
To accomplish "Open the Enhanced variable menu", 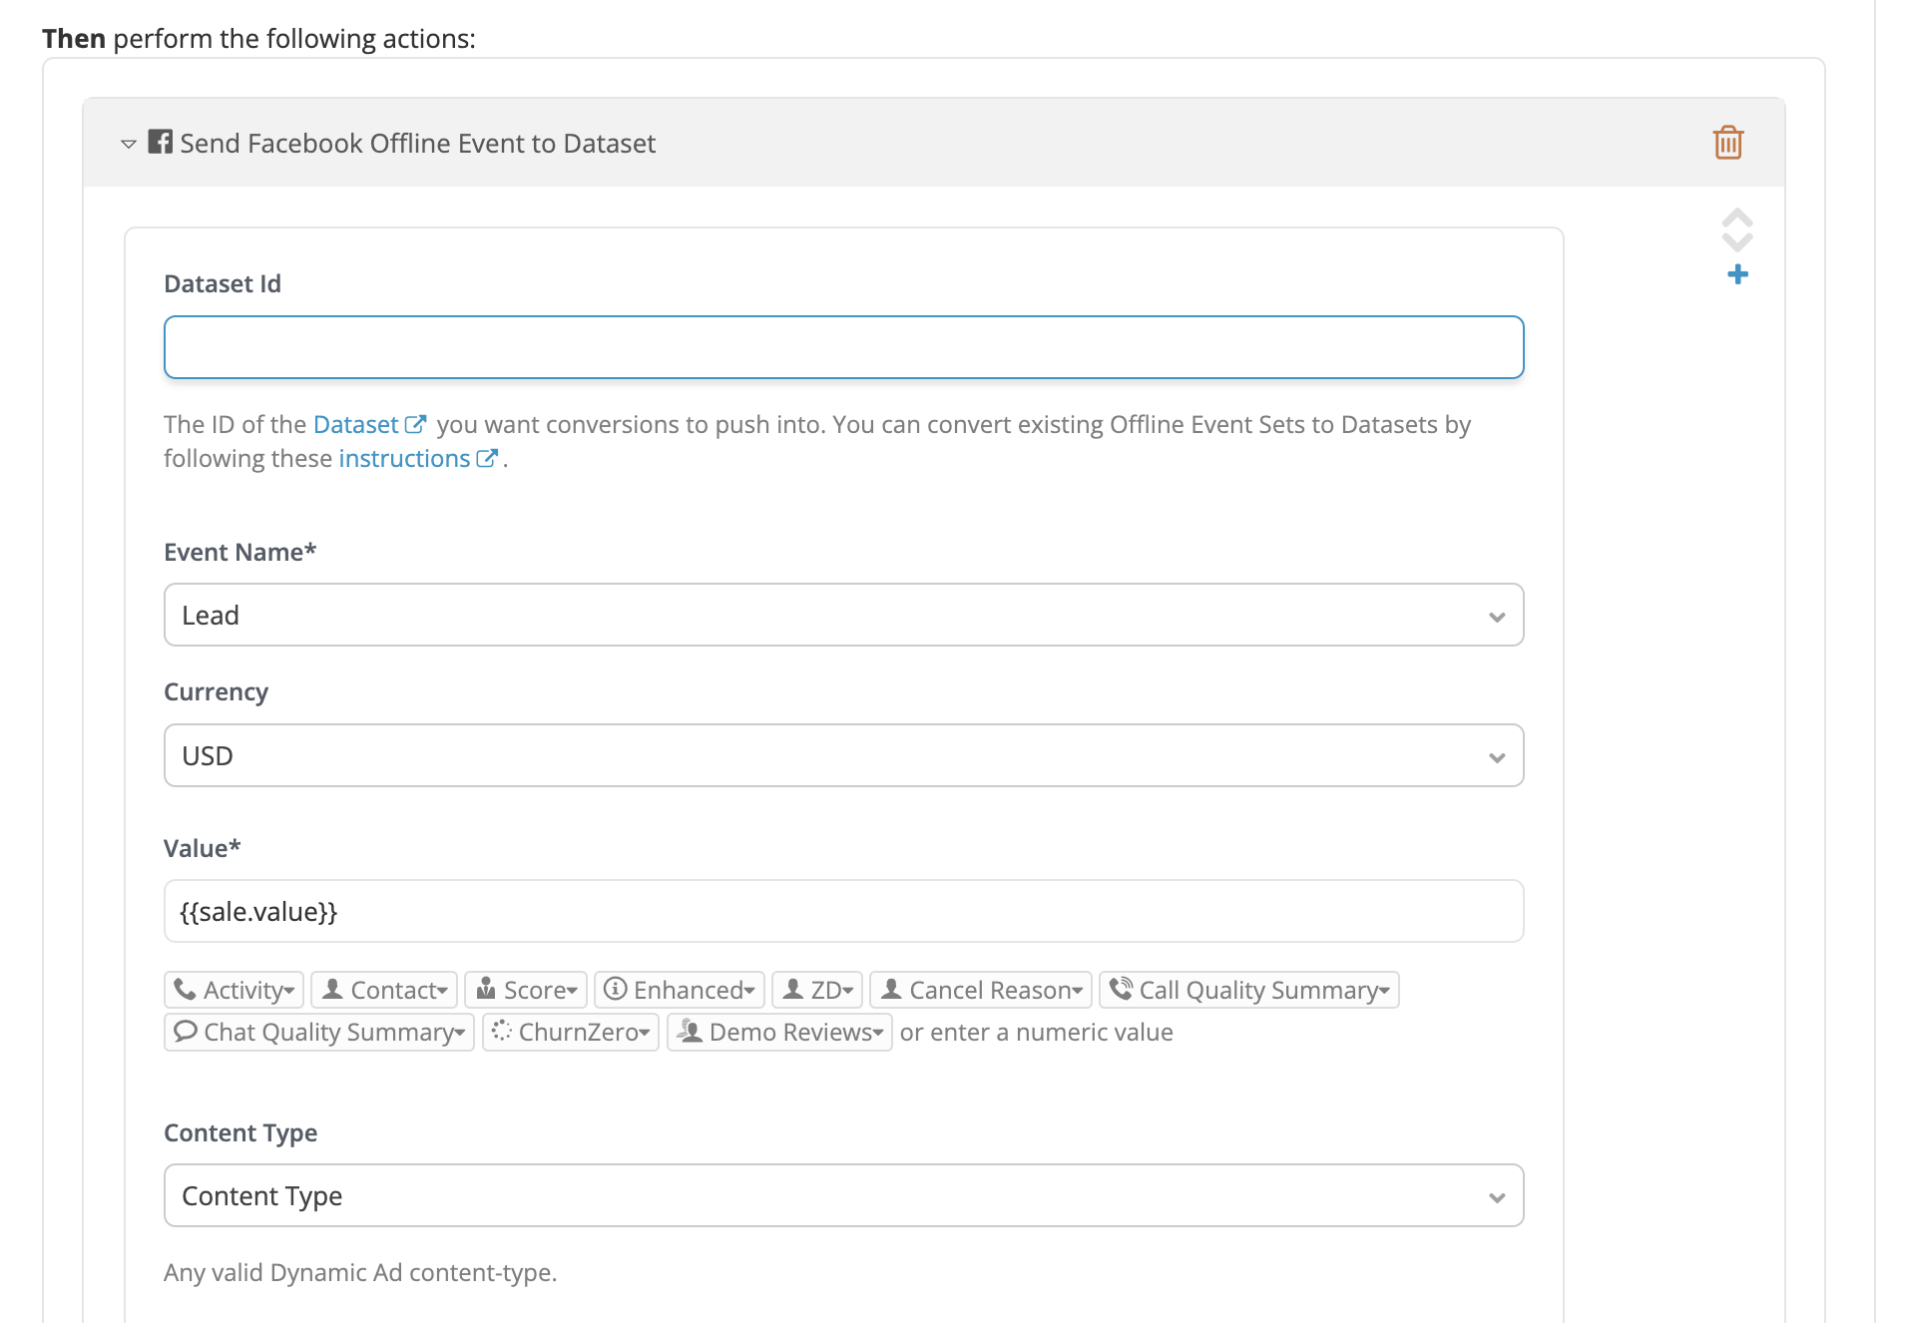I will (680, 990).
